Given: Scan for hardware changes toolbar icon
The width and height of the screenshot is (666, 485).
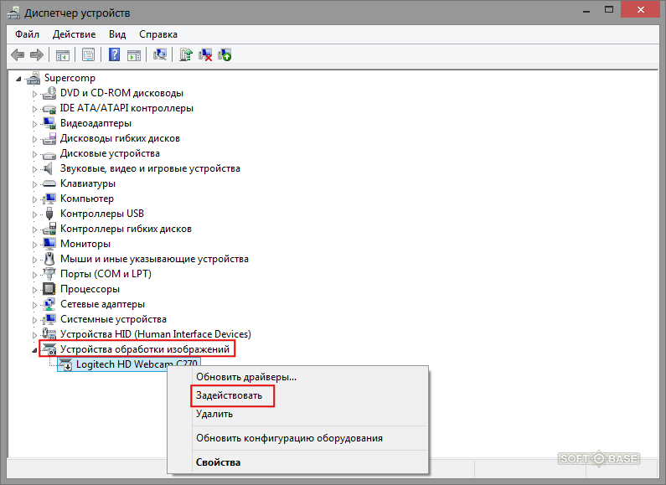Looking at the screenshot, I should pos(160,54).
